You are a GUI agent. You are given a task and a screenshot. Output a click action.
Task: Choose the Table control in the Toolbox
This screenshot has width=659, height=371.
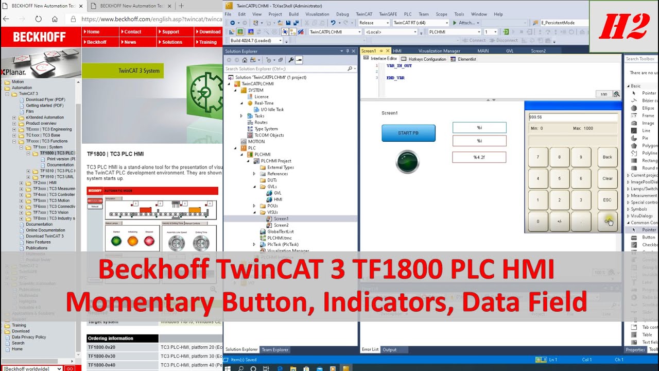643,334
